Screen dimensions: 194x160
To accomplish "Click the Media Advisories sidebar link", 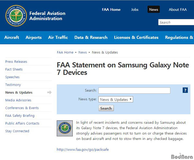I will tap(18, 100).
